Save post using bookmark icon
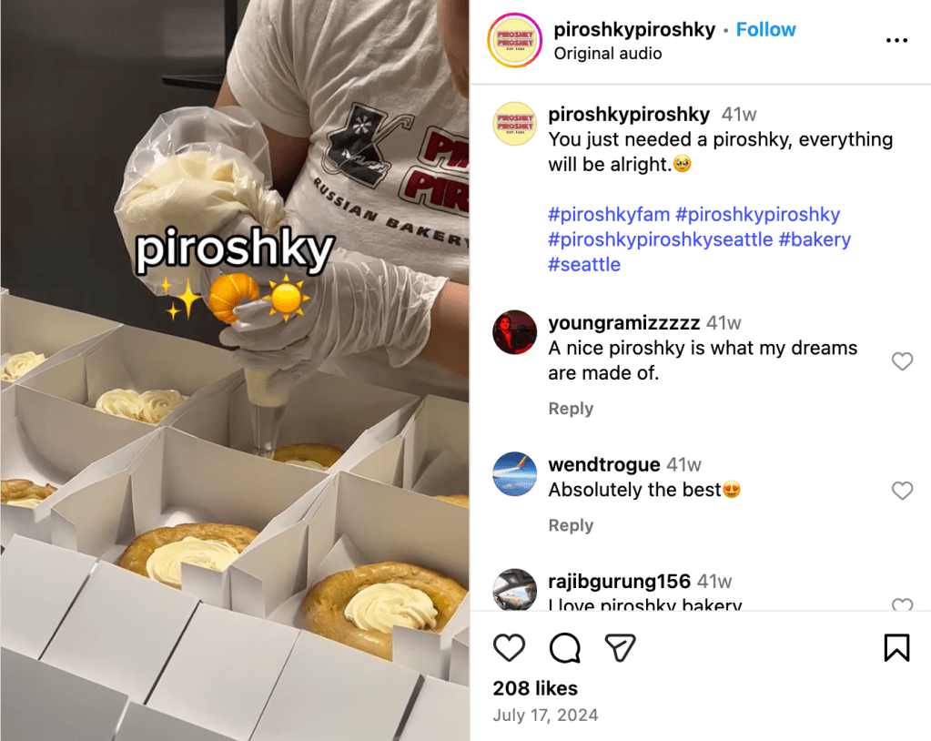The image size is (931, 741). 896,647
